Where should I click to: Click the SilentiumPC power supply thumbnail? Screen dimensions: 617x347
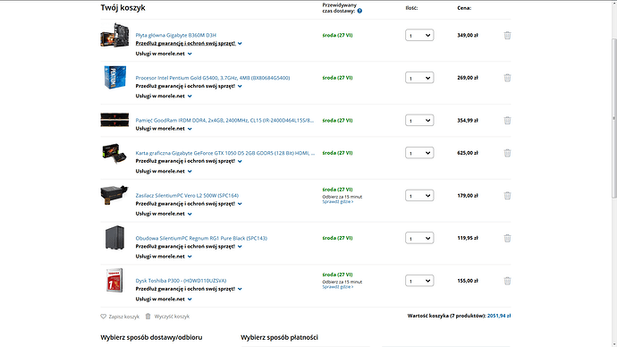(114, 195)
